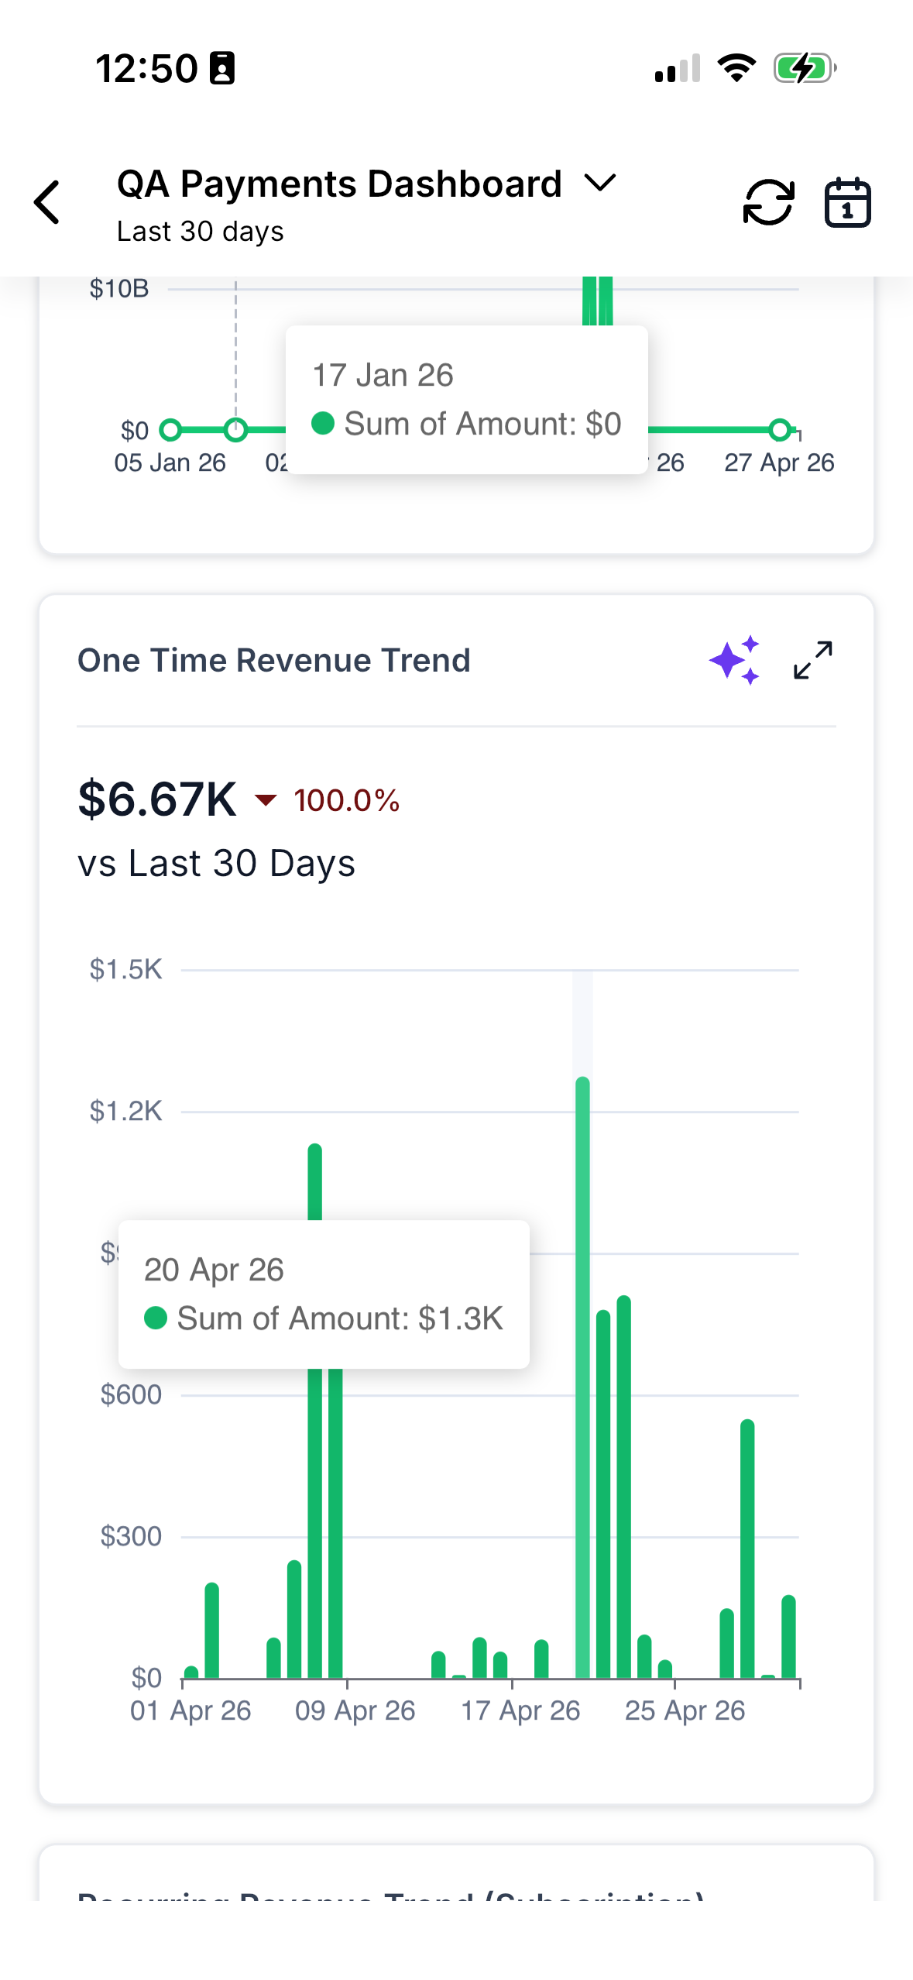913x1980 pixels.
Task: Tap the line point near 27 Apr 26
Action: click(780, 429)
